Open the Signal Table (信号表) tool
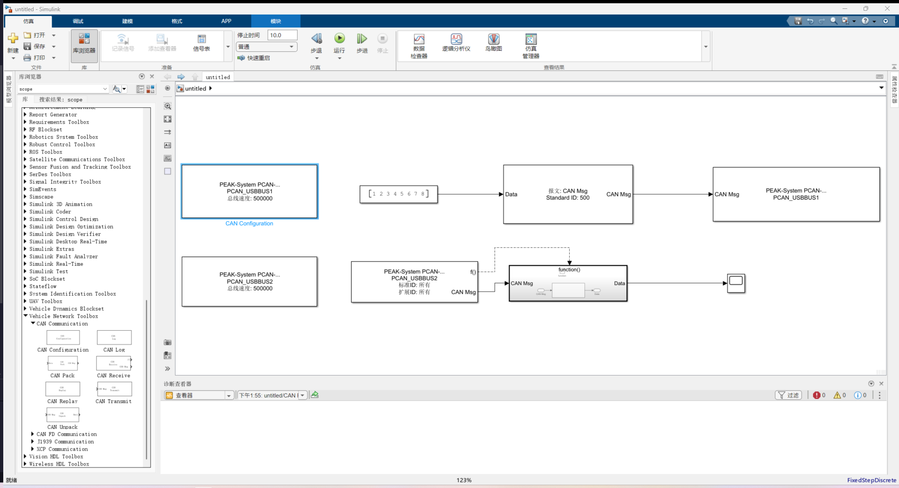Image resolution: width=899 pixels, height=488 pixels. coord(202,43)
